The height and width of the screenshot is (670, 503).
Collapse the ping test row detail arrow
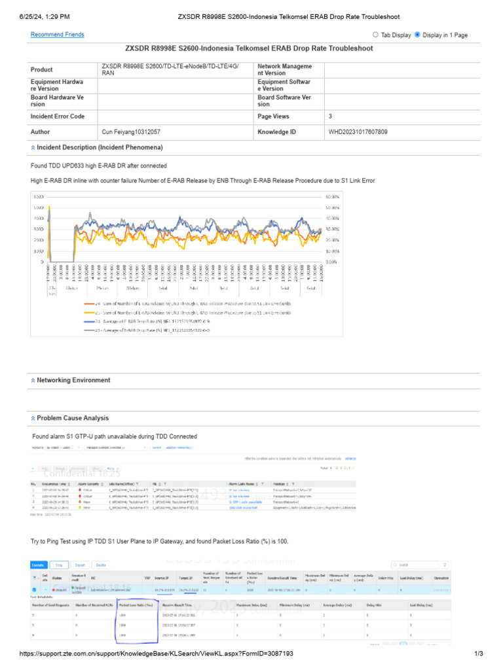click(x=46, y=590)
